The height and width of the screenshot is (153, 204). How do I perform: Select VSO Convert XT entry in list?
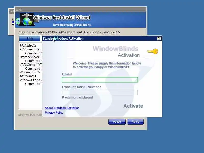point(31,65)
